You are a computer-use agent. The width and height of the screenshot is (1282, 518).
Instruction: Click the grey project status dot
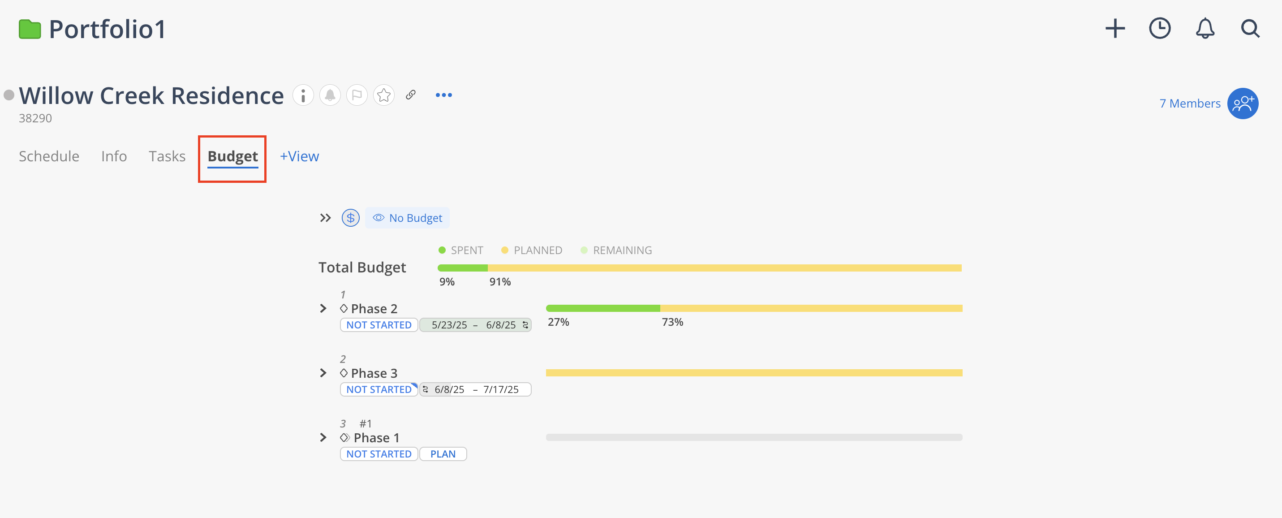pos(9,95)
